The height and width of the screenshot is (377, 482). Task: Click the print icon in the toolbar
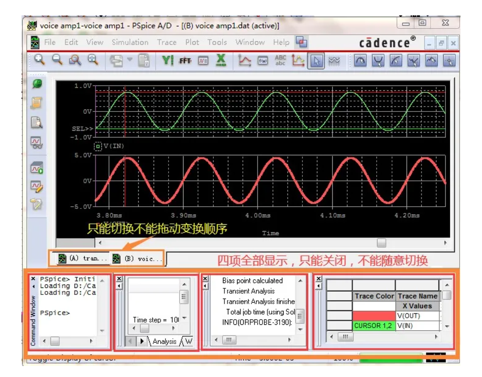[x=116, y=60]
